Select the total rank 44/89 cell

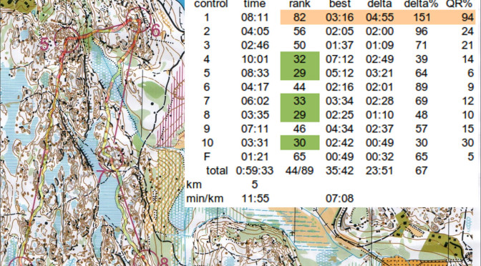(299, 170)
